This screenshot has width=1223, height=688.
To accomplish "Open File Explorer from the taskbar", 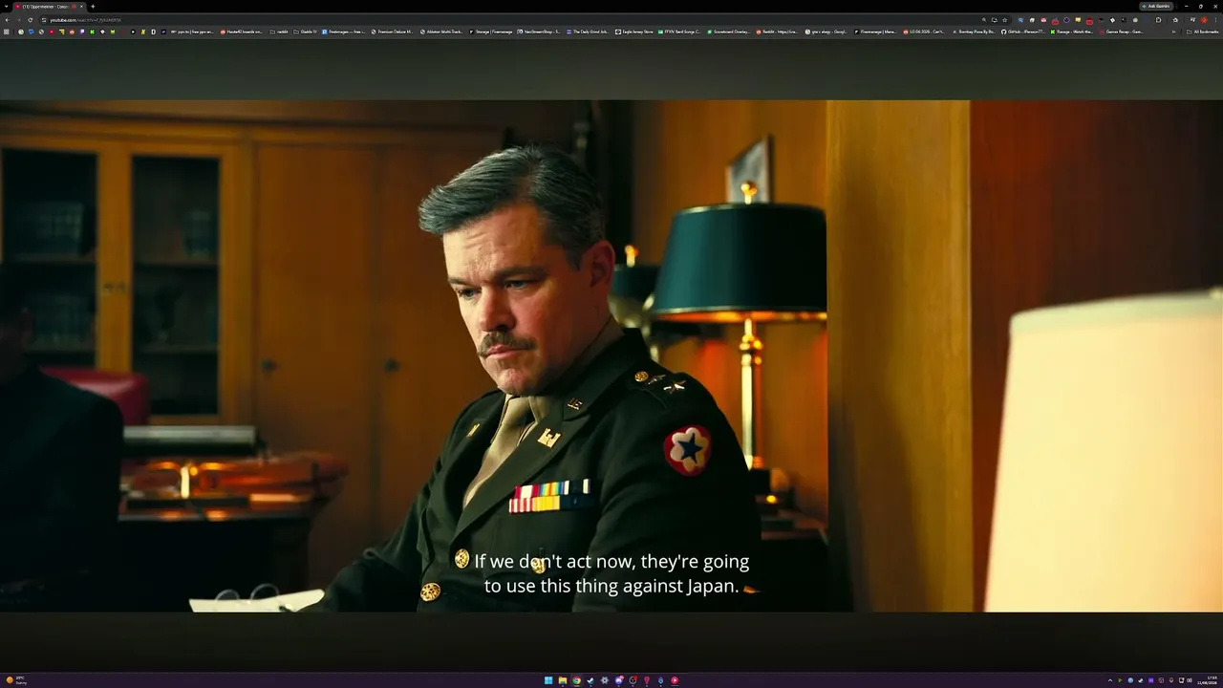I will (x=563, y=680).
